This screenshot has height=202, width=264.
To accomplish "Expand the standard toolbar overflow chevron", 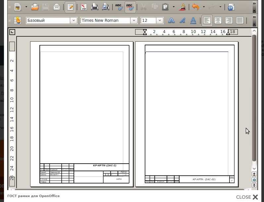I will [254, 3].
